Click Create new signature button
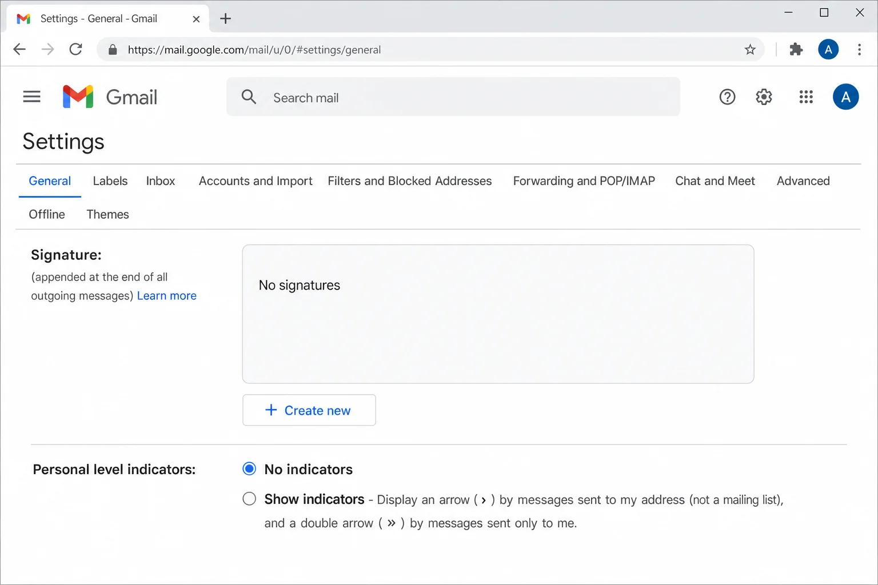The image size is (878, 585). pos(309,410)
